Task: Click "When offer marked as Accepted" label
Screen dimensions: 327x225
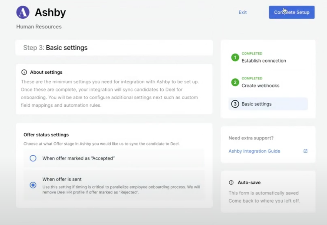Action: (78, 159)
